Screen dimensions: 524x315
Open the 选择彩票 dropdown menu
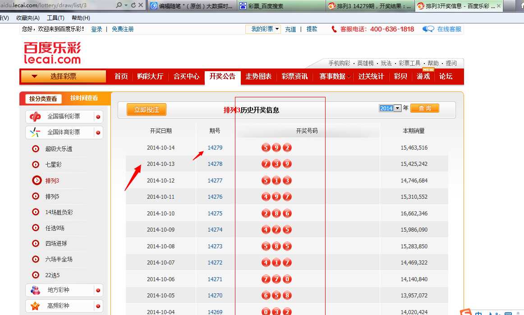point(64,77)
